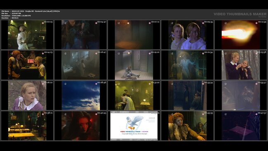Viewport: 268px width, 151px height.
Task: Open the cafe tables thumbnail at 00:38:21
Action: click(27, 126)
